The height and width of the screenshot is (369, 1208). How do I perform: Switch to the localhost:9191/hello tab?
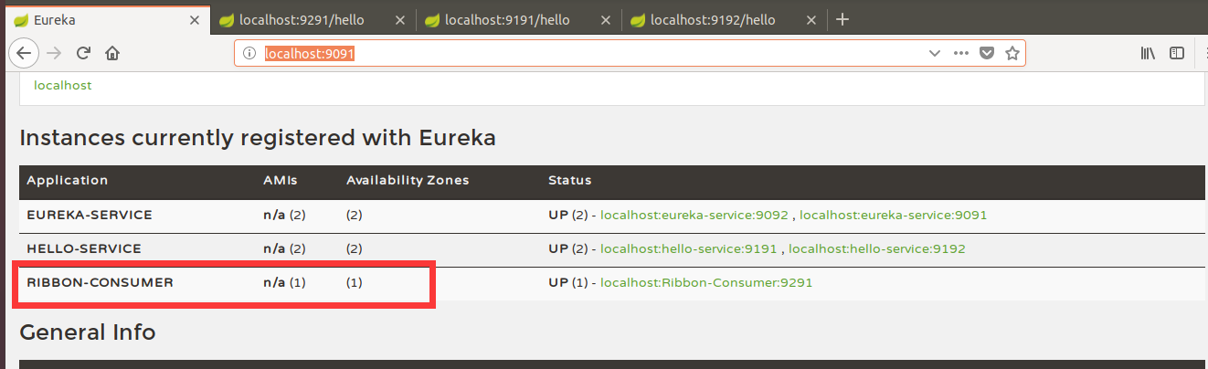coord(518,19)
